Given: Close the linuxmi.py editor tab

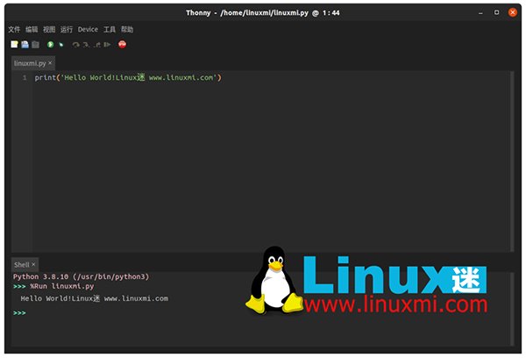Looking at the screenshot, I should 50,63.
